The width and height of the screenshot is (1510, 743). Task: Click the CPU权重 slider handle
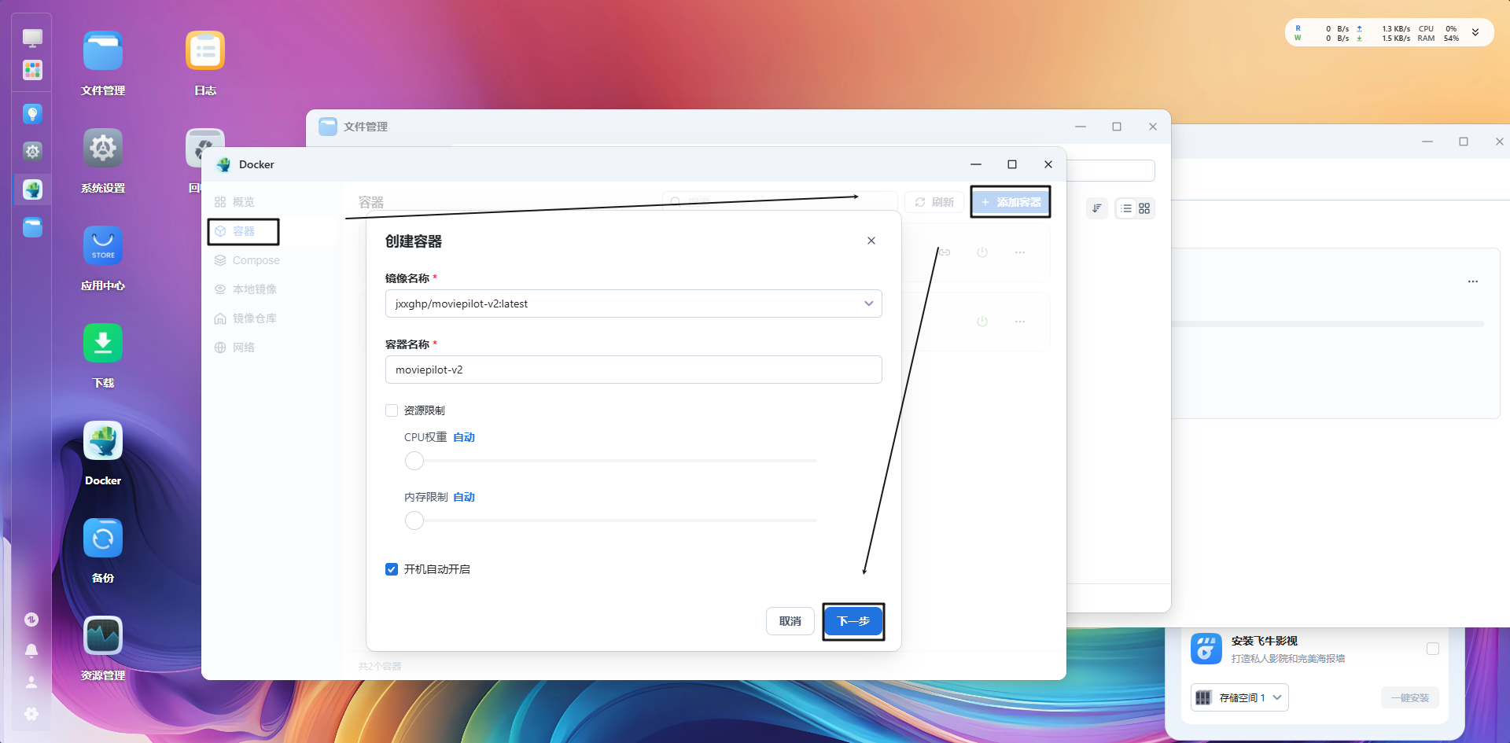(414, 461)
